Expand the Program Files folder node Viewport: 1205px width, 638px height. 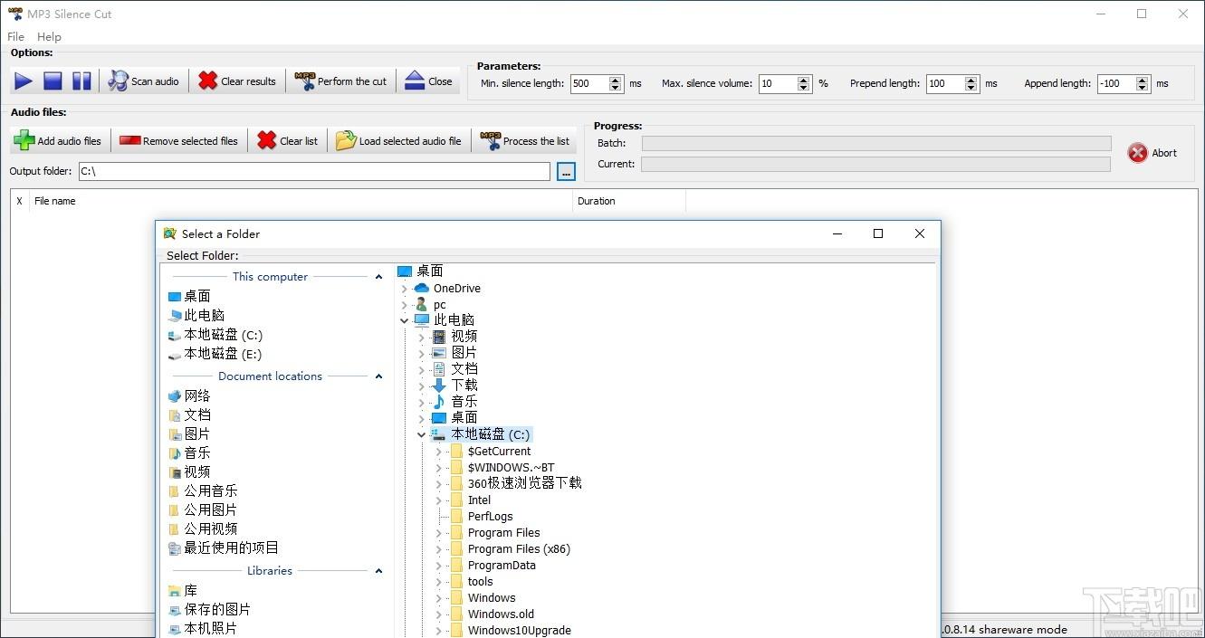tap(438, 533)
